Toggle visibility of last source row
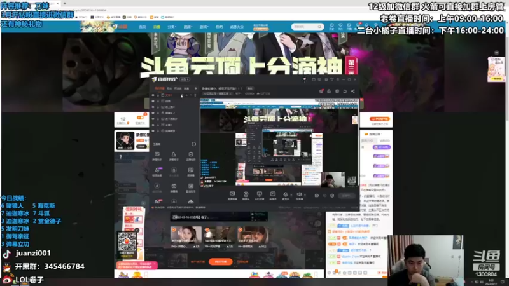The image size is (509, 286). click(153, 131)
